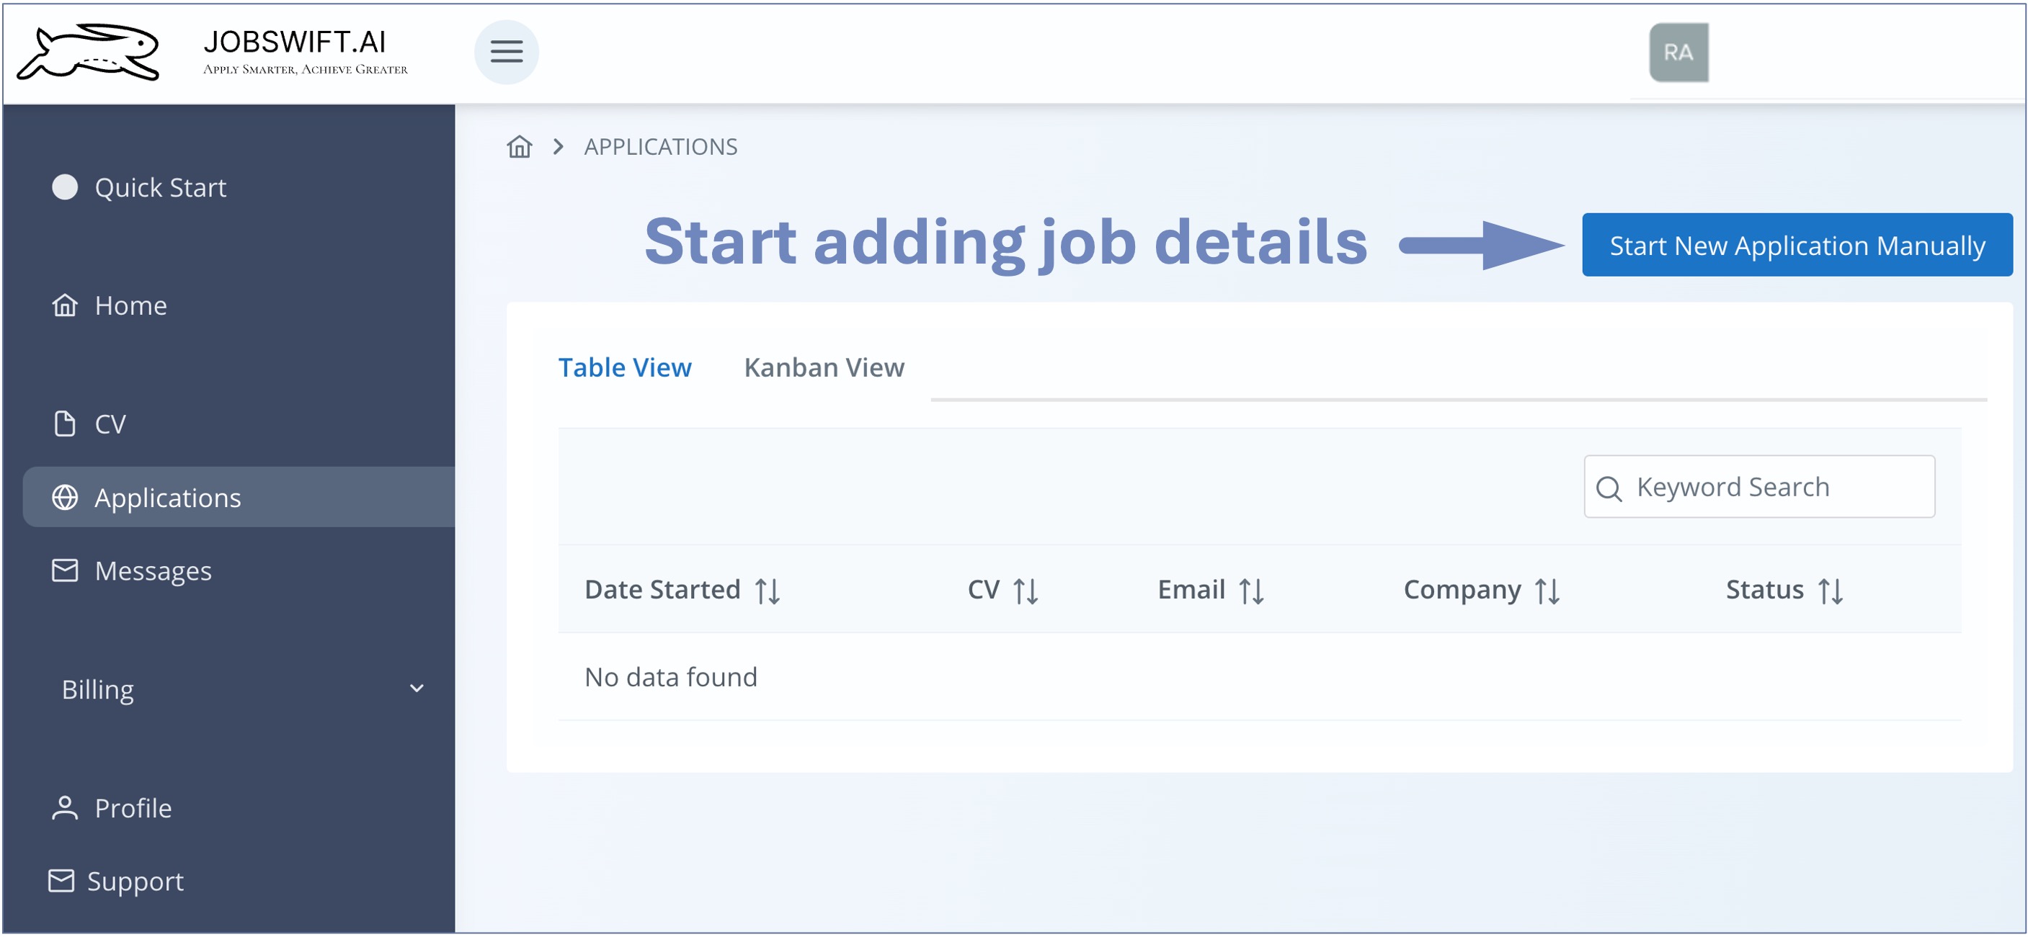
Task: Sort the Company column arrows
Action: (x=1547, y=591)
